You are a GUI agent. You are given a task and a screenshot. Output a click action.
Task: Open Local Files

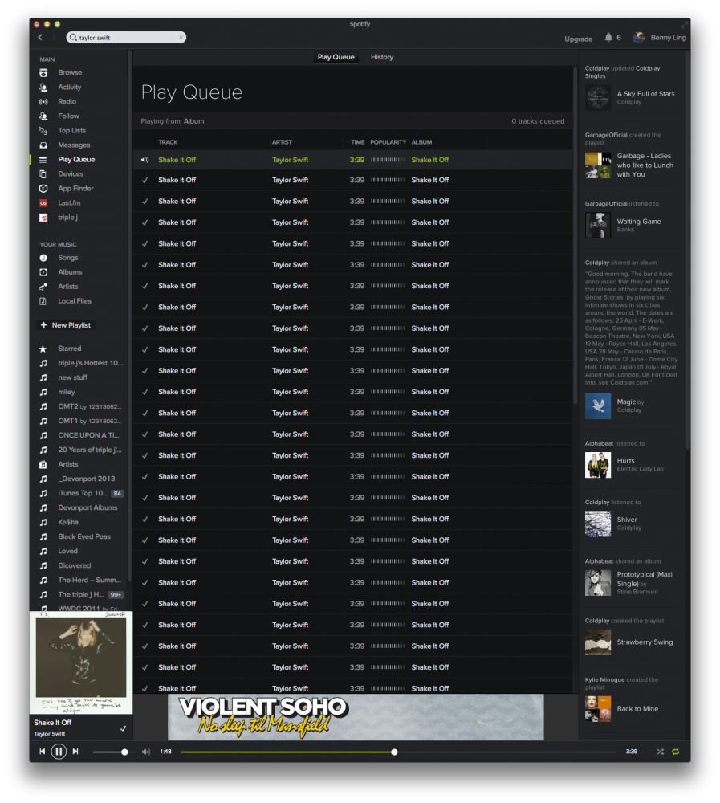point(75,300)
